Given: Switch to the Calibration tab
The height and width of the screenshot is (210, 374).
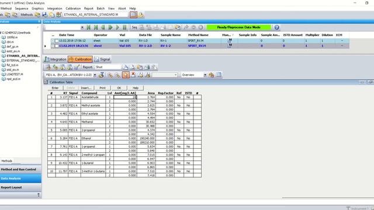Looking at the screenshot, I should pyautogui.click(x=80, y=60).
